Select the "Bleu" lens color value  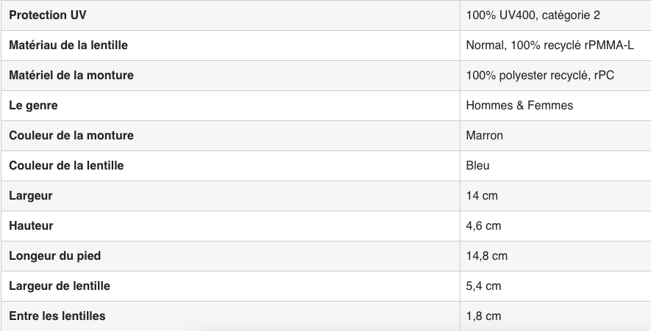click(478, 166)
